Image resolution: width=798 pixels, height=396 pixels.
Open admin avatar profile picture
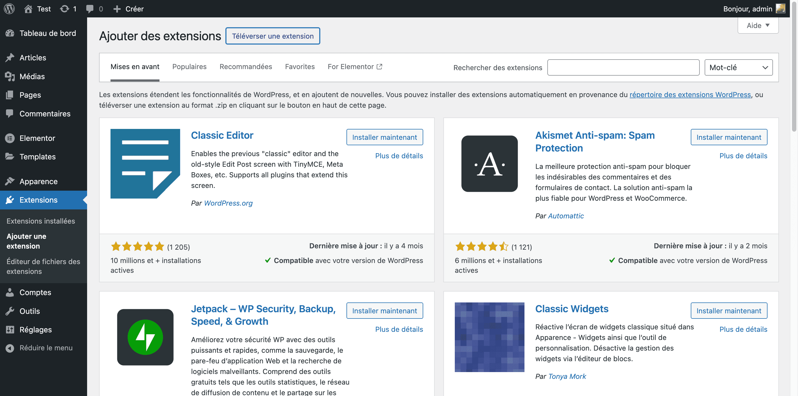click(x=780, y=9)
